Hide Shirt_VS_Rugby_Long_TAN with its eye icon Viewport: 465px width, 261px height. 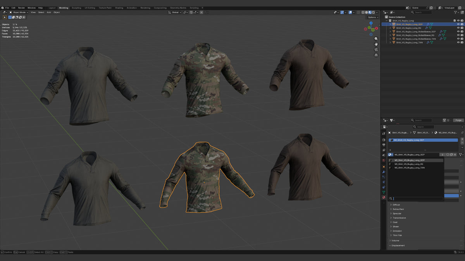tap(458, 43)
